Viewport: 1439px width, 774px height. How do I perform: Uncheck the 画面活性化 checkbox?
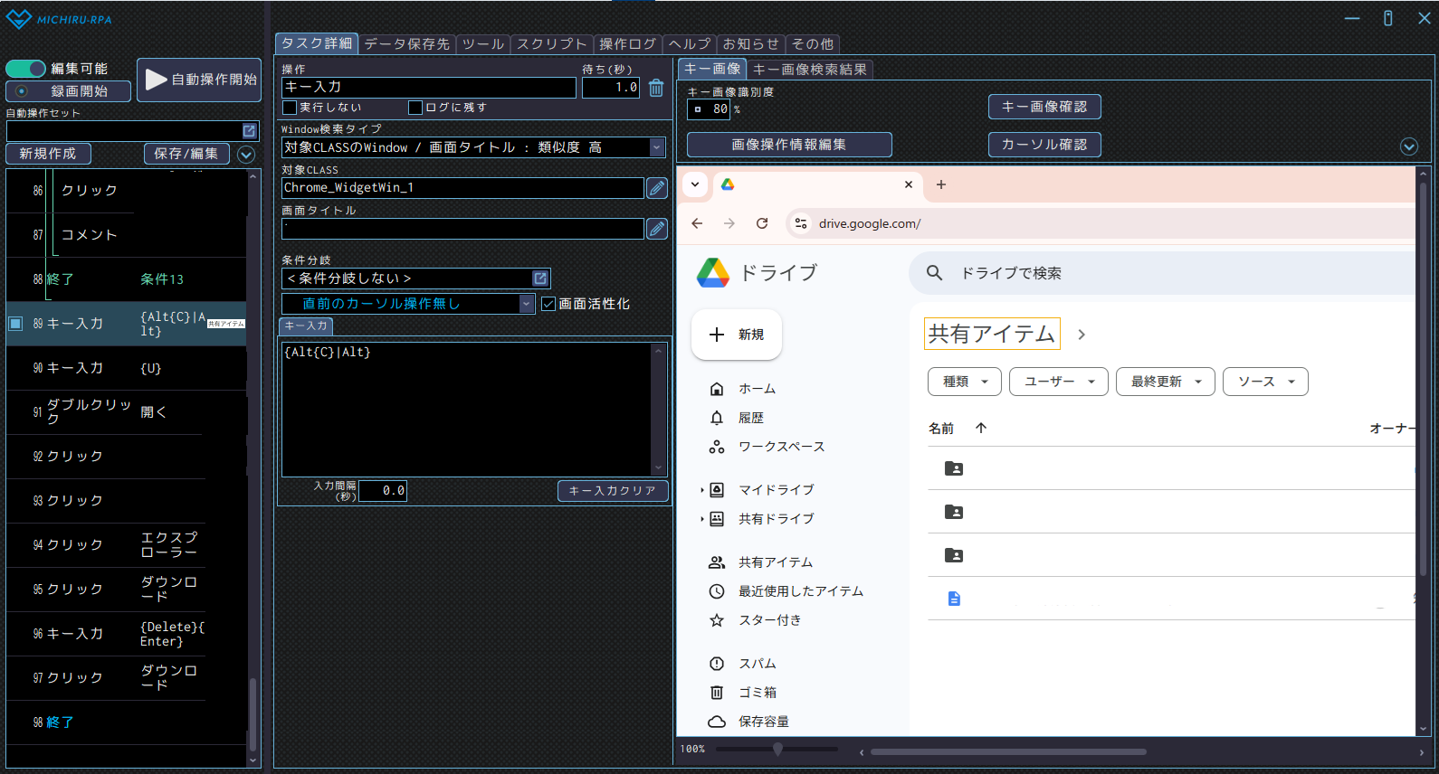[x=548, y=304]
